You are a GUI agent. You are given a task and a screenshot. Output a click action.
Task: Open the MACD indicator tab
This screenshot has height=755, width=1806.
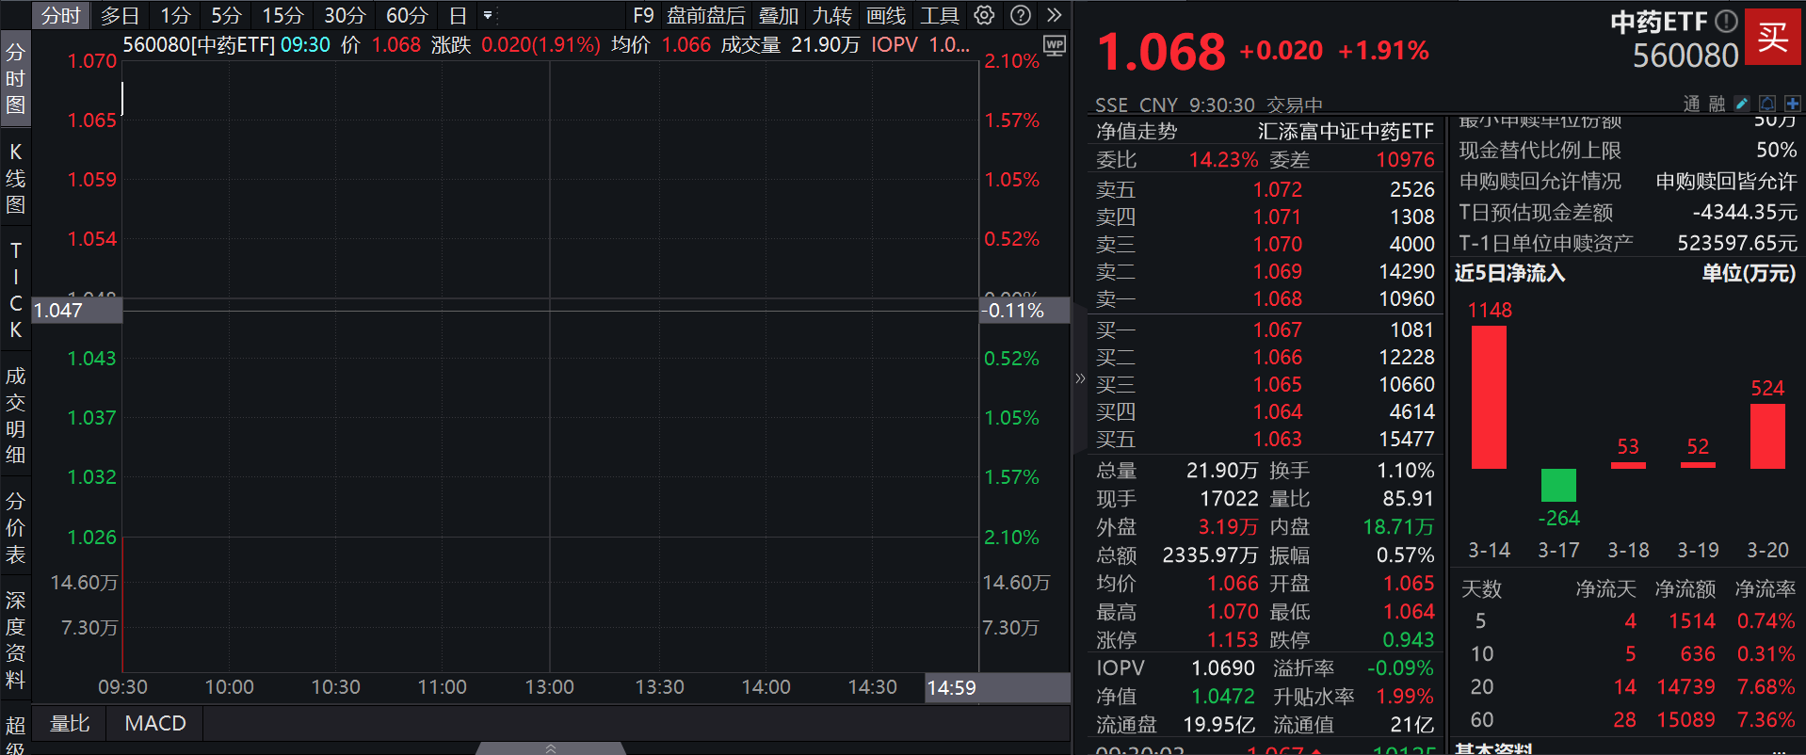coord(155,723)
